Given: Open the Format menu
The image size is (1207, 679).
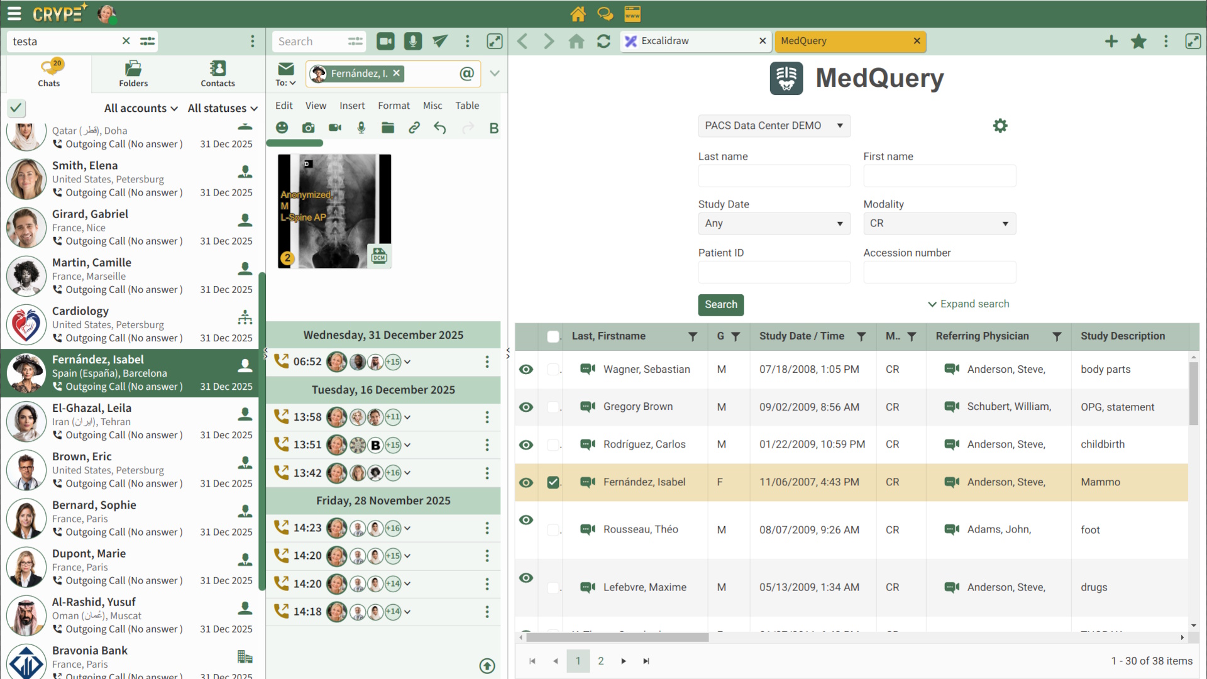Looking at the screenshot, I should point(394,106).
